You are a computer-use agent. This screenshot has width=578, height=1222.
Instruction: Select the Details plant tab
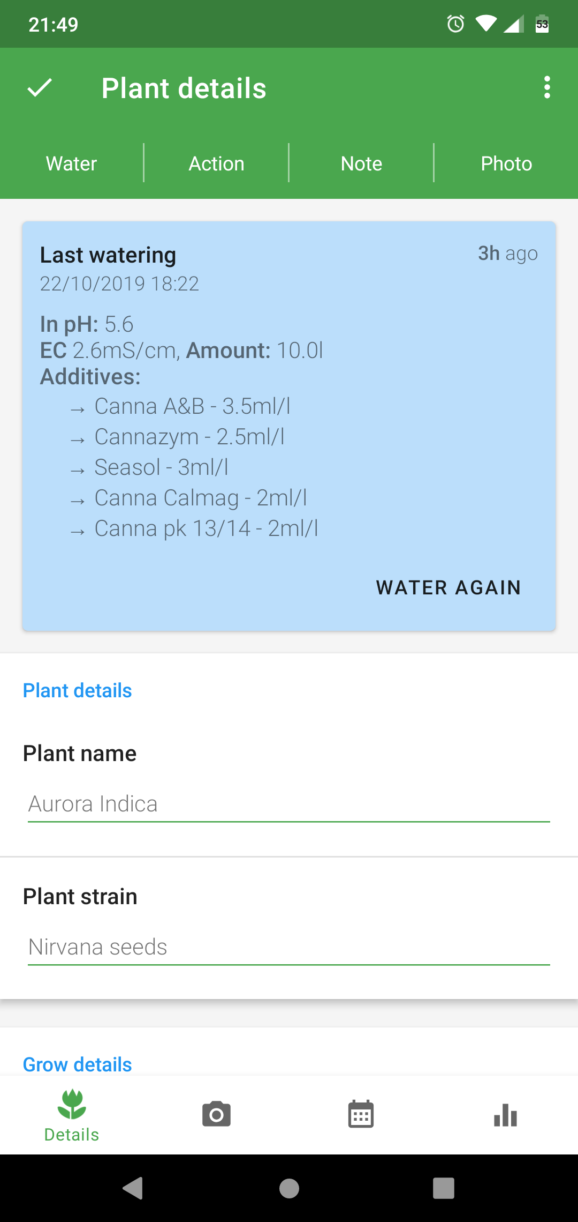click(x=72, y=1115)
